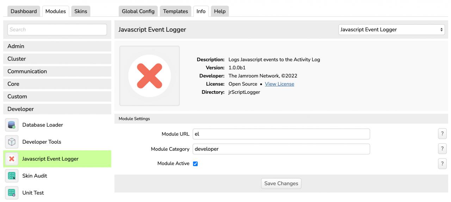Click the Skin Audit module icon

(x=12, y=176)
